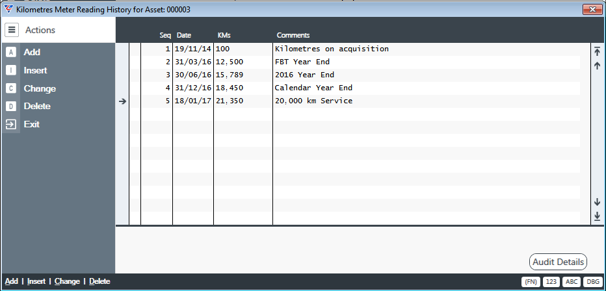Click the Actions header label
606x291 pixels.
pyautogui.click(x=40, y=30)
